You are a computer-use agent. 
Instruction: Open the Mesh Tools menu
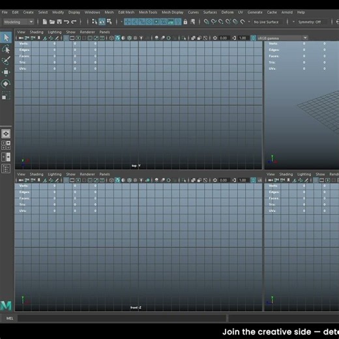pyautogui.click(x=148, y=12)
